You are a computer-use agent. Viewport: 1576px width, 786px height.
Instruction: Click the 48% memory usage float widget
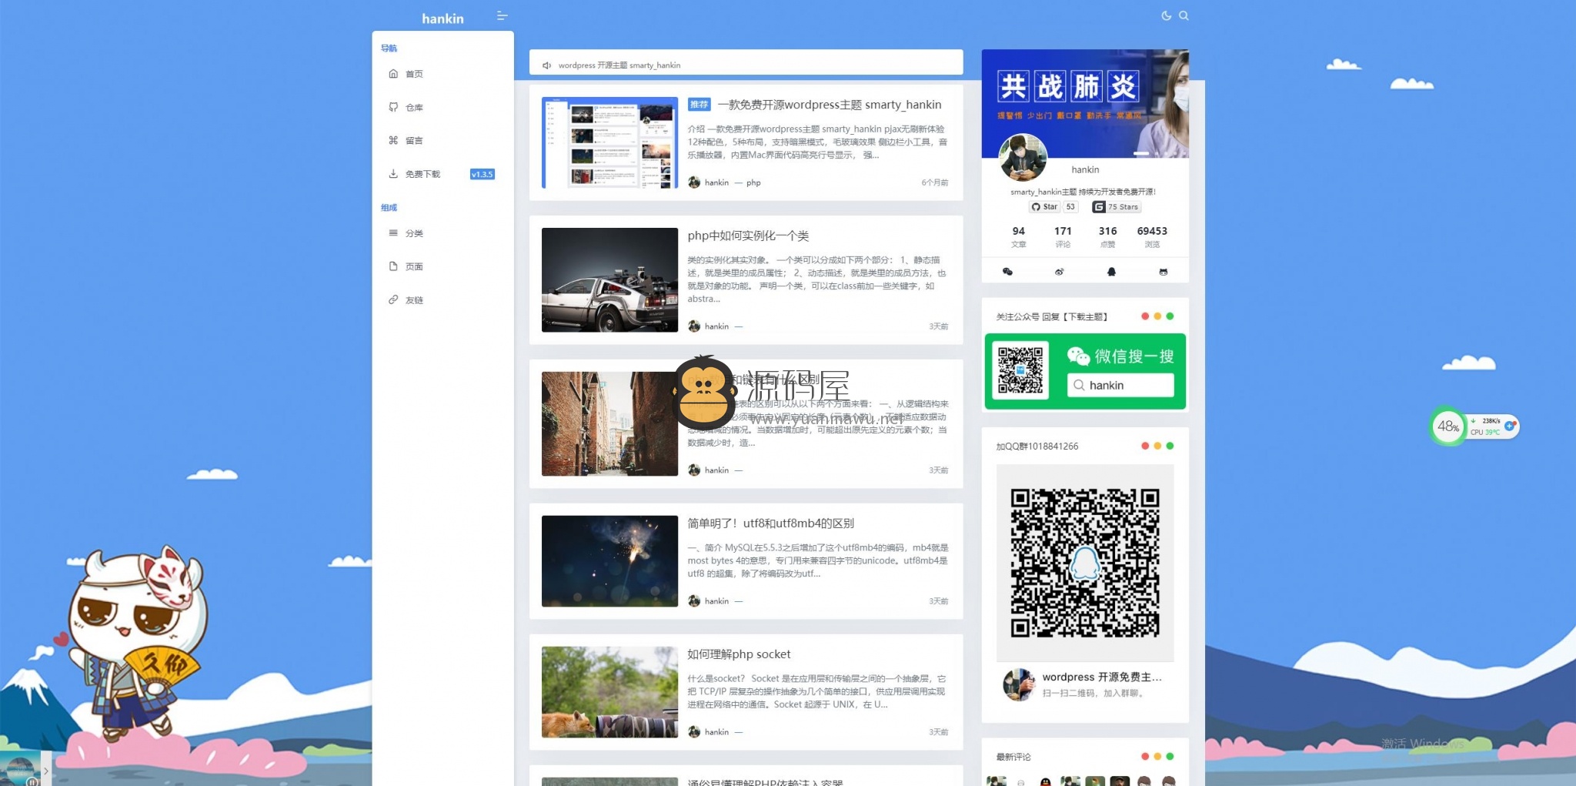tap(1448, 426)
